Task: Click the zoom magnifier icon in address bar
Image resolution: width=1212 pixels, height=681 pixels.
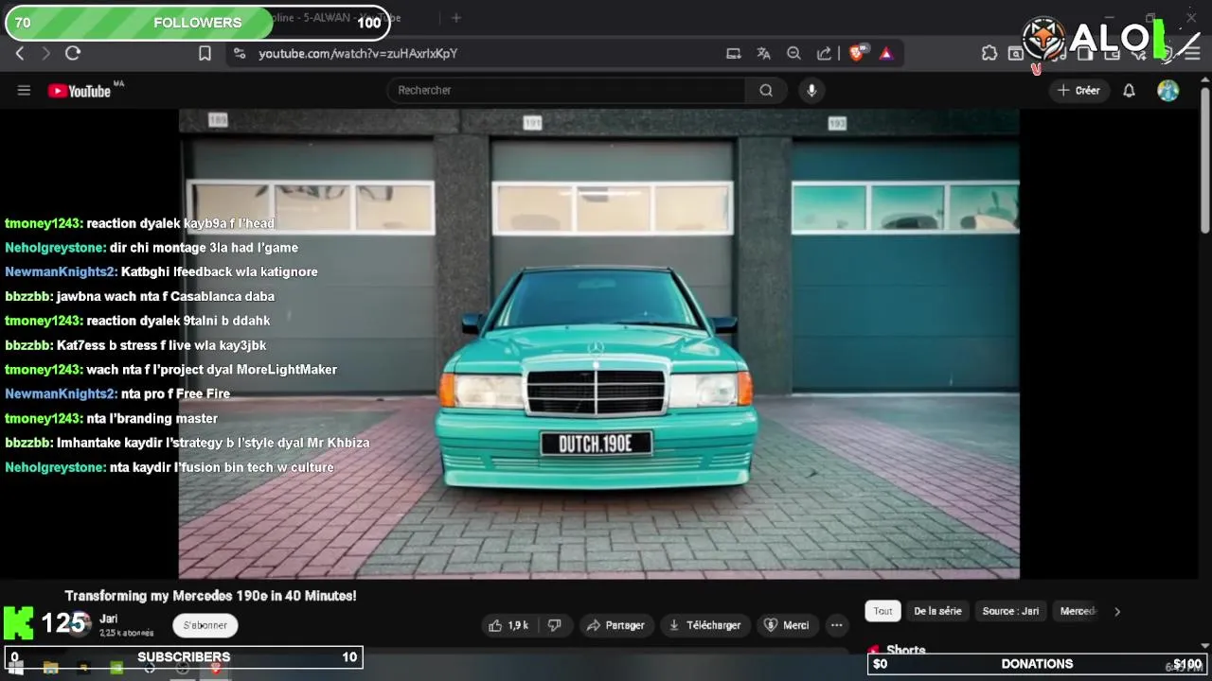Action: [x=793, y=54]
